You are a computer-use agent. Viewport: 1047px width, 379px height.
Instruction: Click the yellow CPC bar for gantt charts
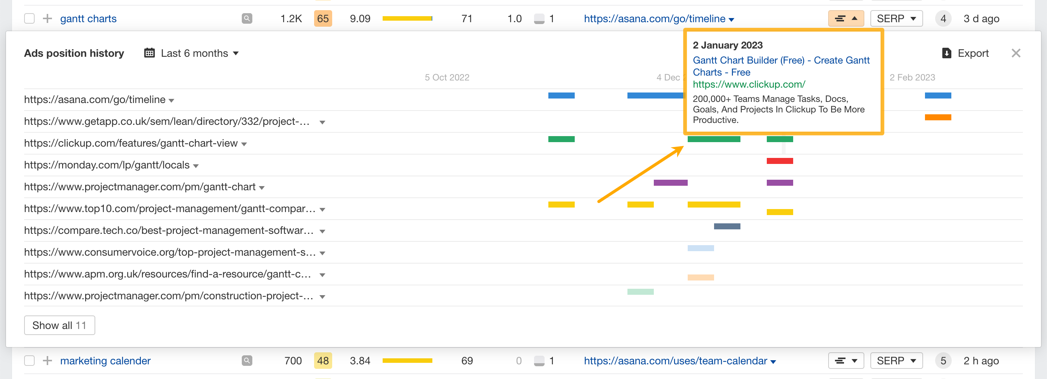tap(407, 18)
